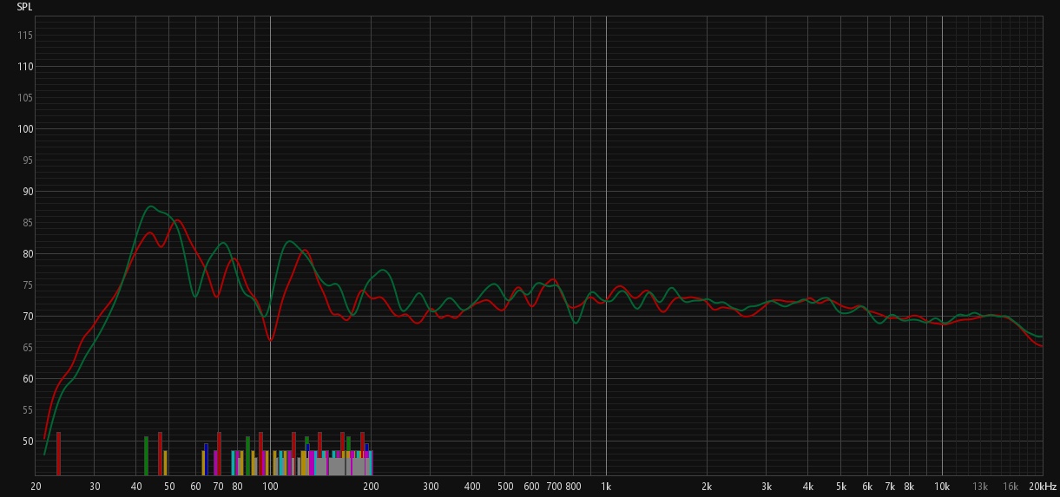
Task: Click the yellow mode bar just below 50 Hz
Action: [x=166, y=462]
